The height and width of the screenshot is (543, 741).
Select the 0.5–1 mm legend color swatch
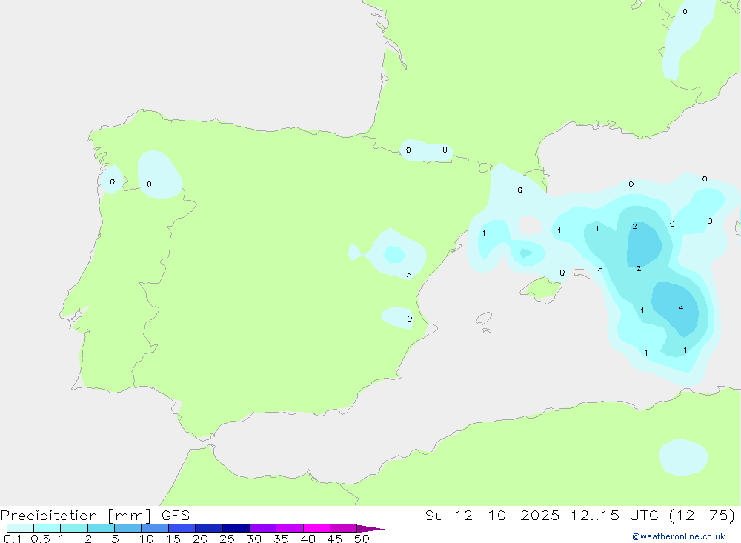(x=47, y=528)
